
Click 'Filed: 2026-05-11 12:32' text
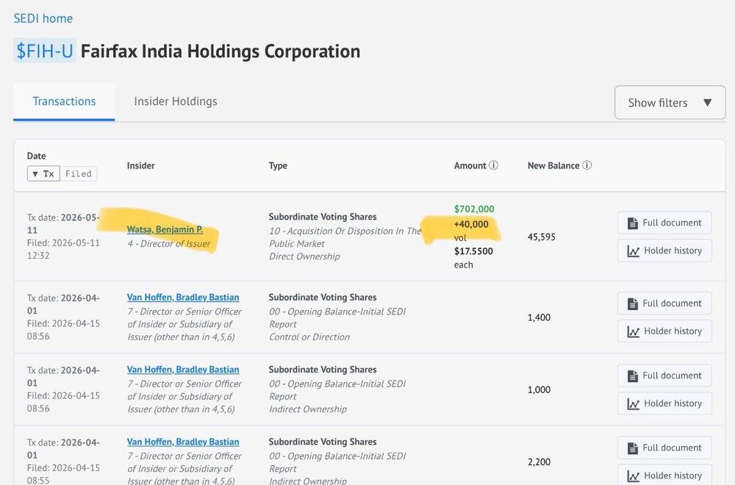coord(63,249)
